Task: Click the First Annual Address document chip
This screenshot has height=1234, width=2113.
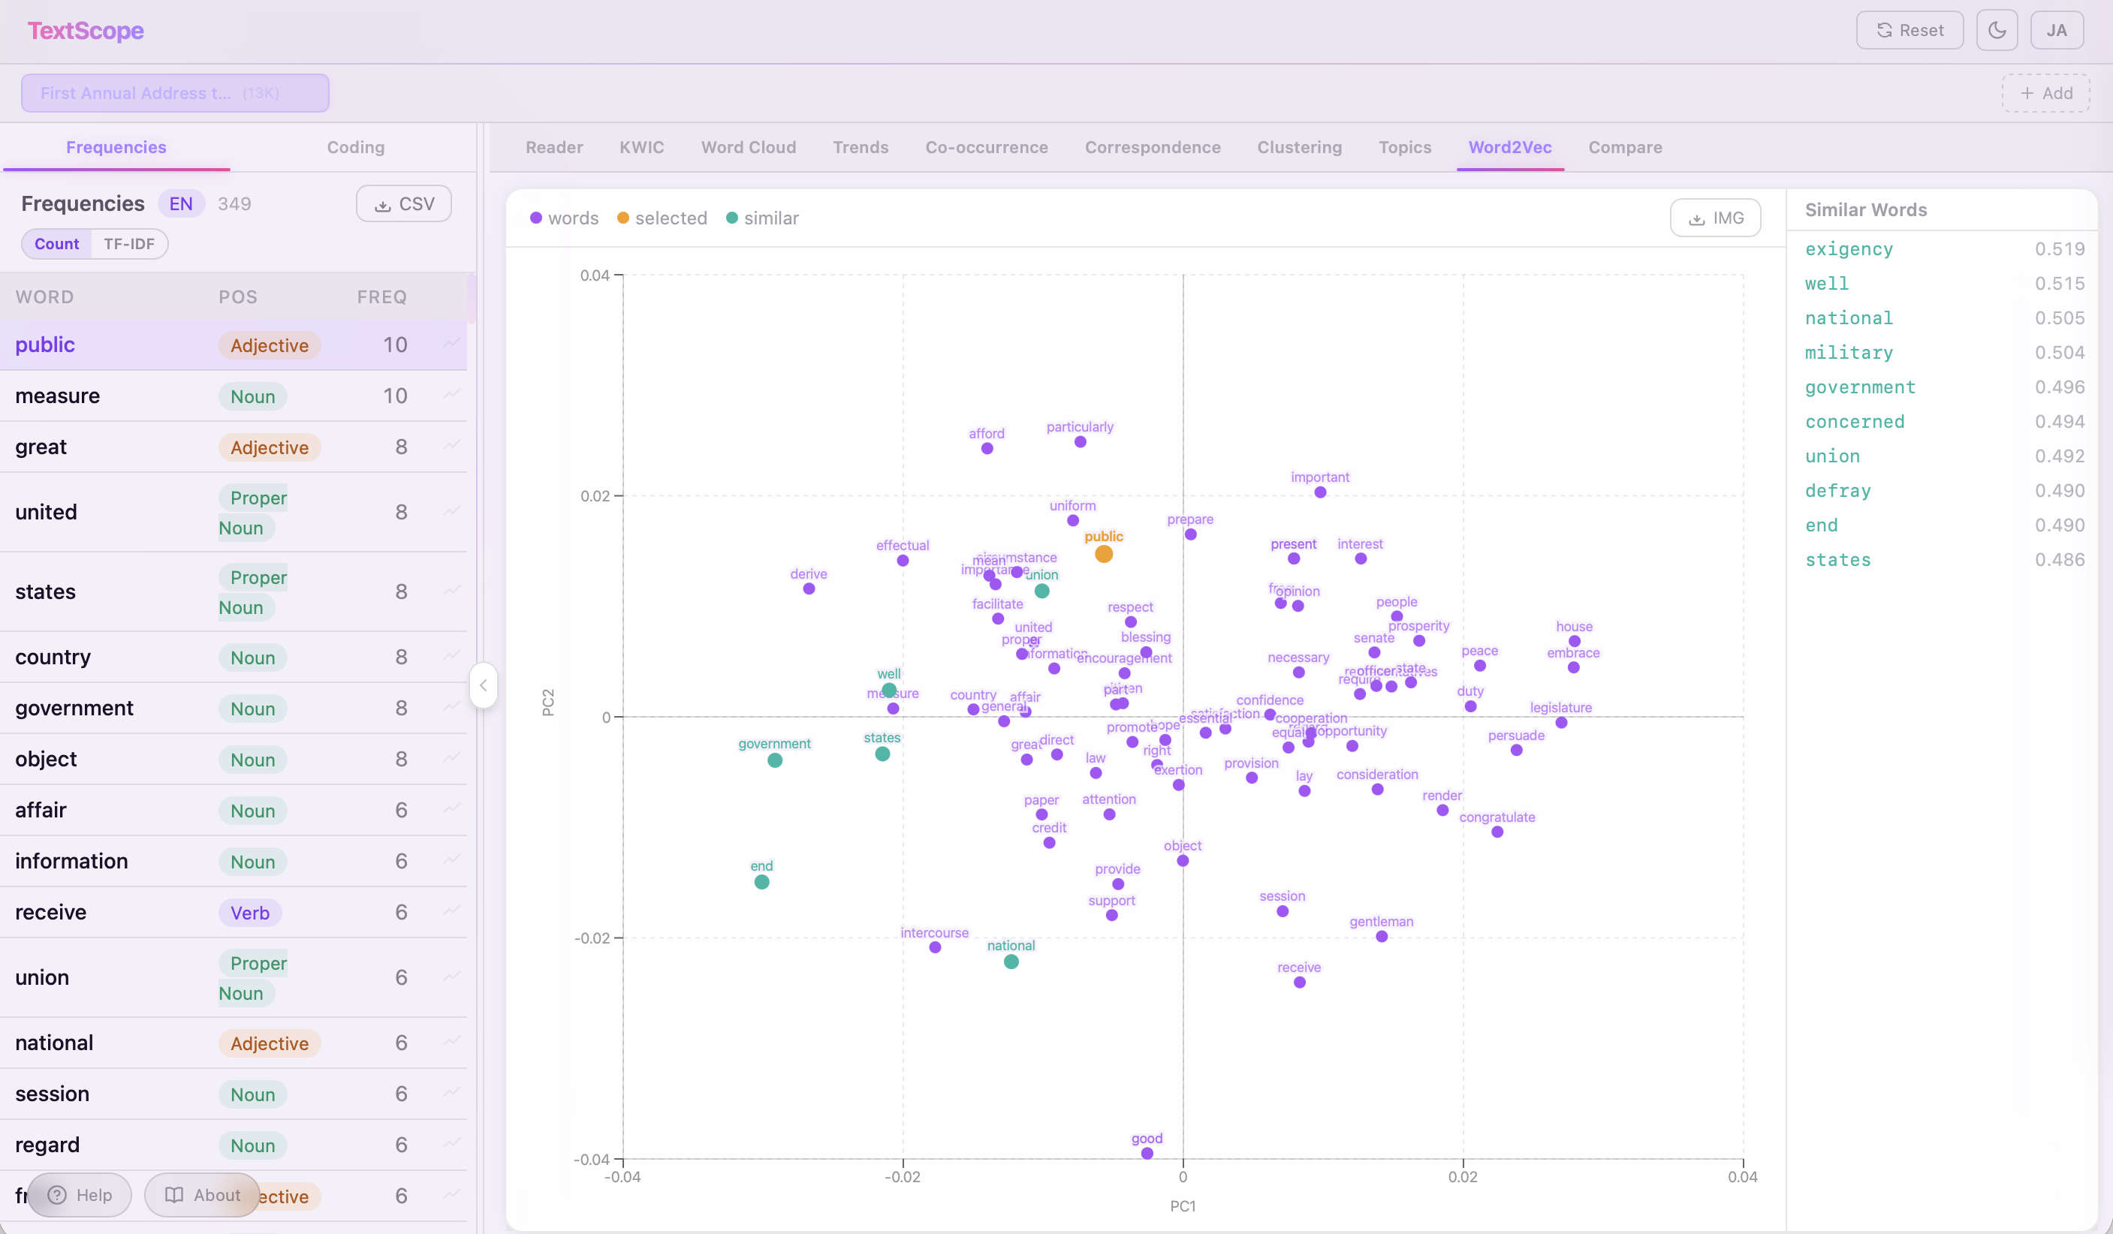Action: click(x=174, y=93)
